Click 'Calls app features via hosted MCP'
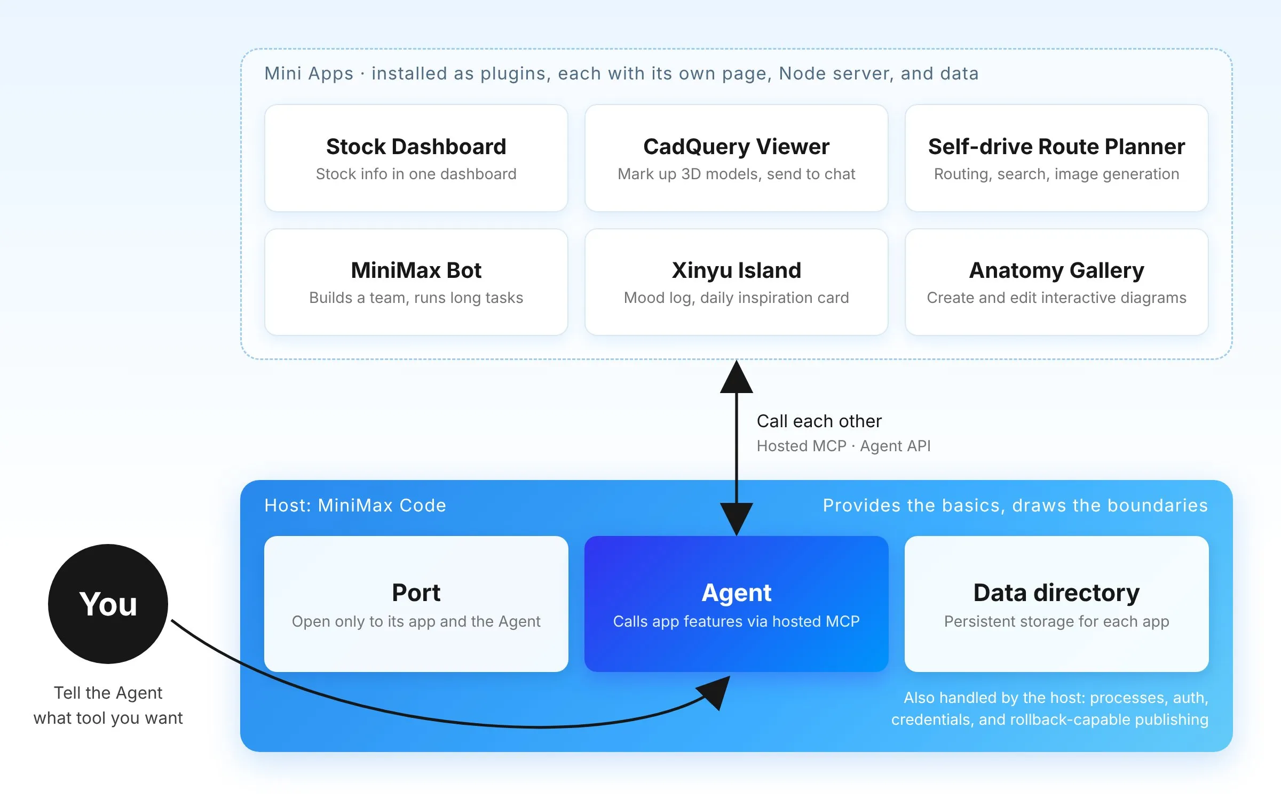This screenshot has width=1281, height=800. [x=736, y=621]
